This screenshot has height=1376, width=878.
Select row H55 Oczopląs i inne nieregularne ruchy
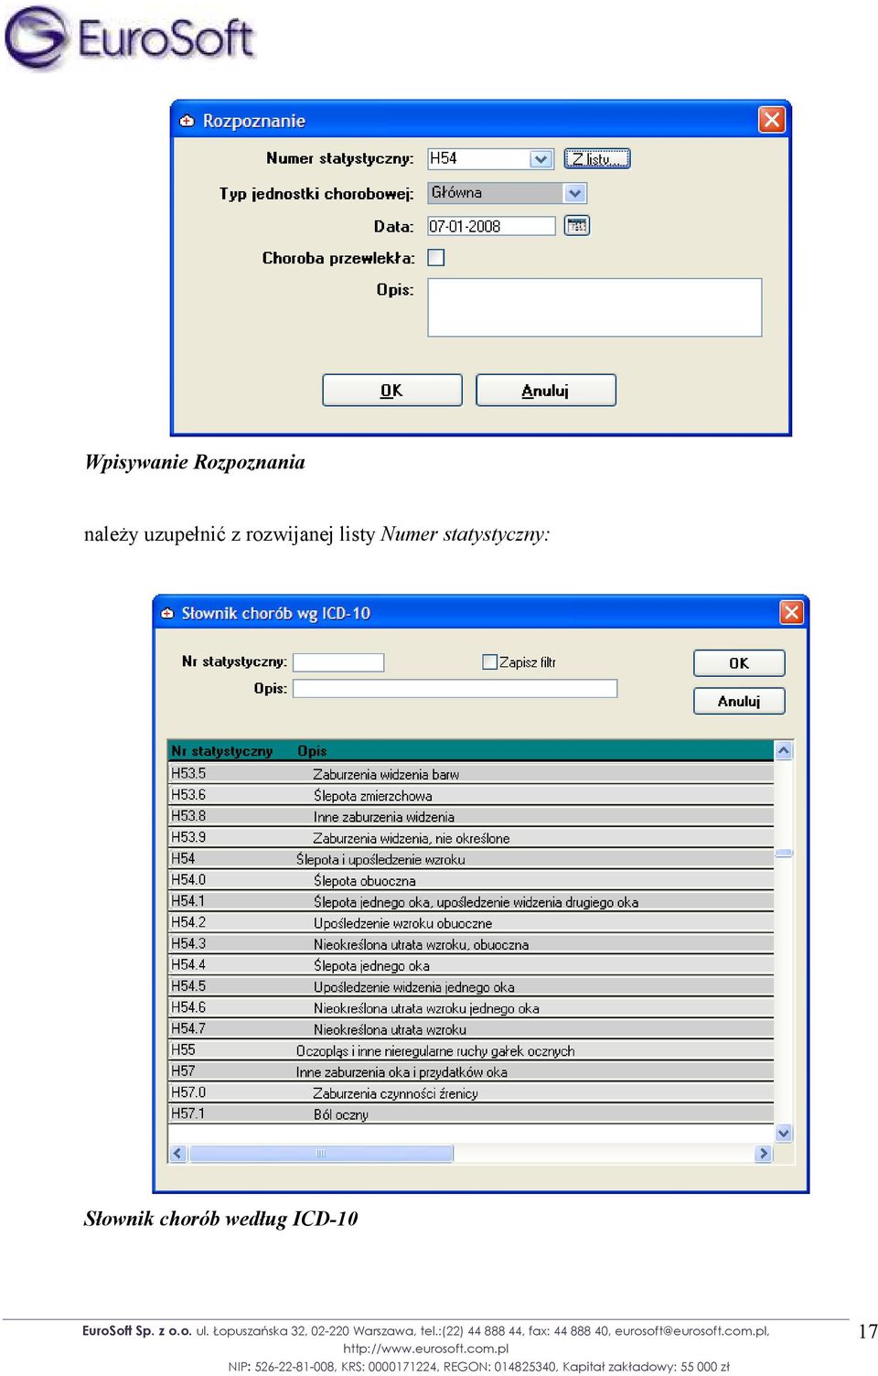coord(471,1050)
